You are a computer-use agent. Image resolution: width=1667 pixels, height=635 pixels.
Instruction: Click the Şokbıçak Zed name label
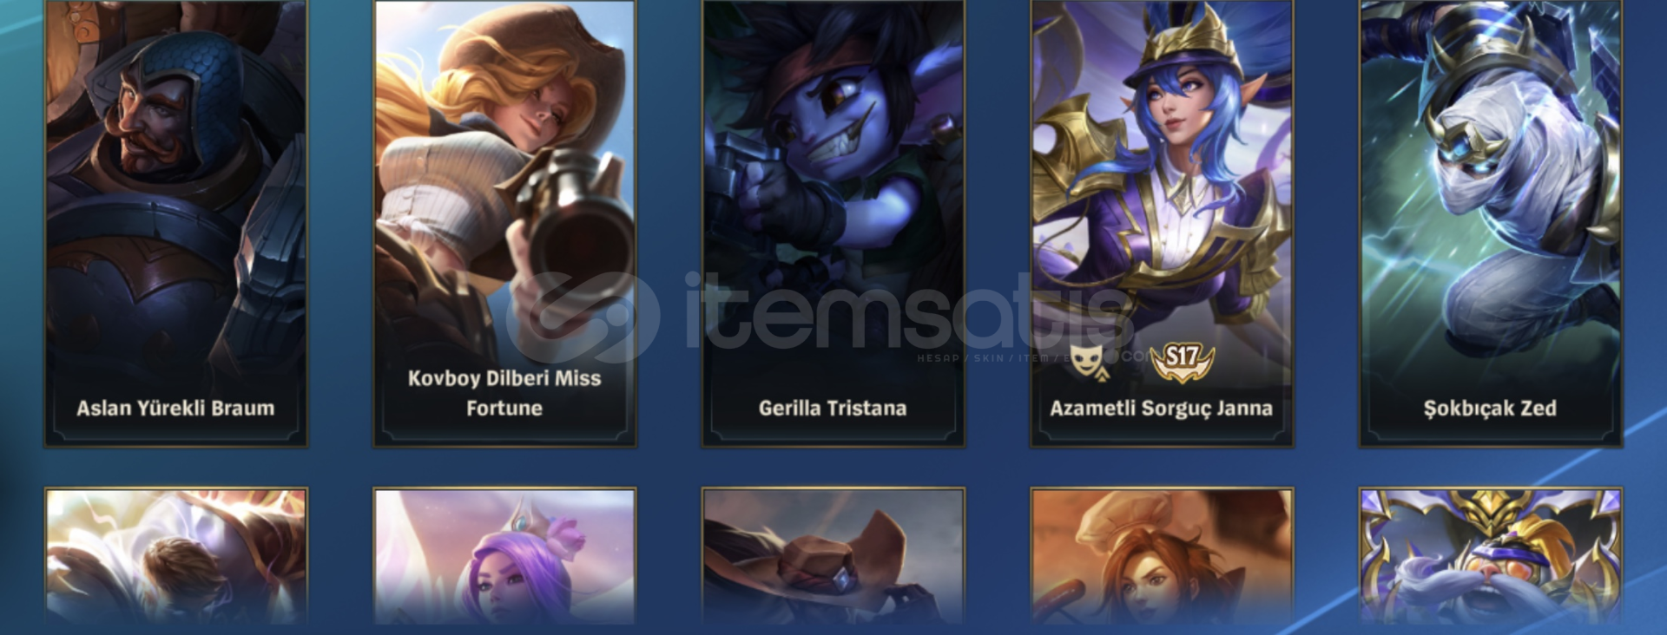[1490, 409]
